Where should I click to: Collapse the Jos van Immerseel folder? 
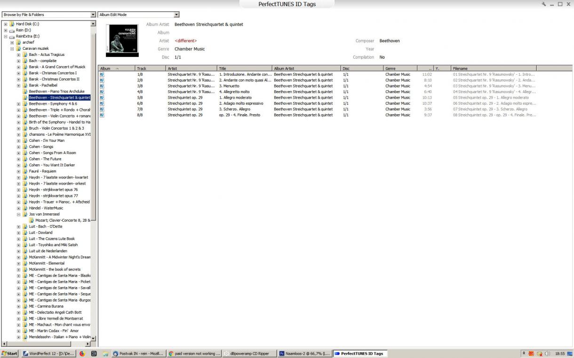19,214
